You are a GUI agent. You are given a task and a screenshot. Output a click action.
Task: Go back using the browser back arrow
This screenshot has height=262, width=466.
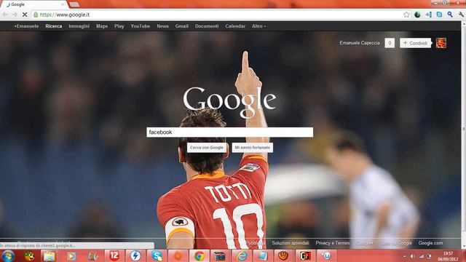point(5,15)
